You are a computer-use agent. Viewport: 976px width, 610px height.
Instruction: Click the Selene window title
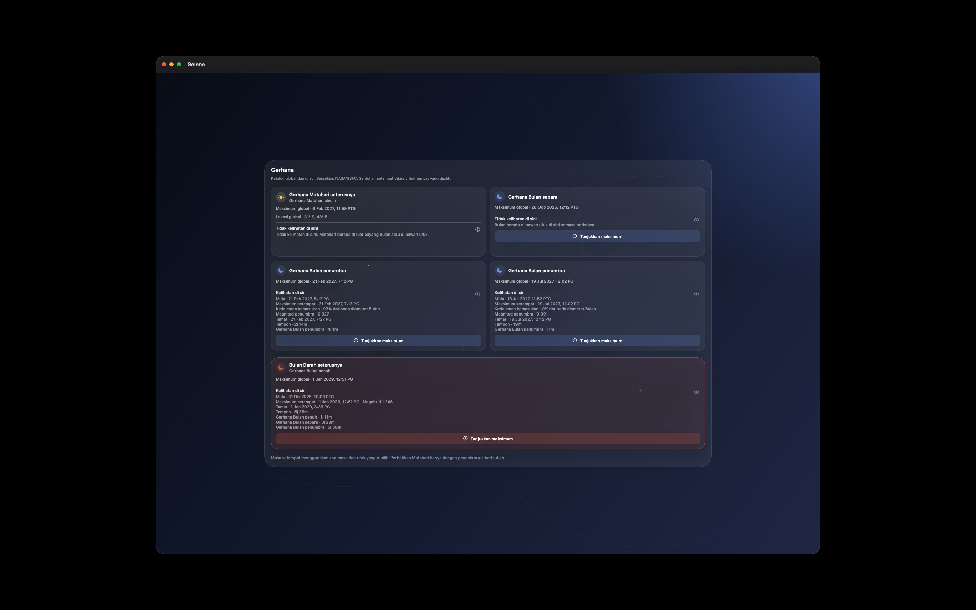(x=196, y=64)
